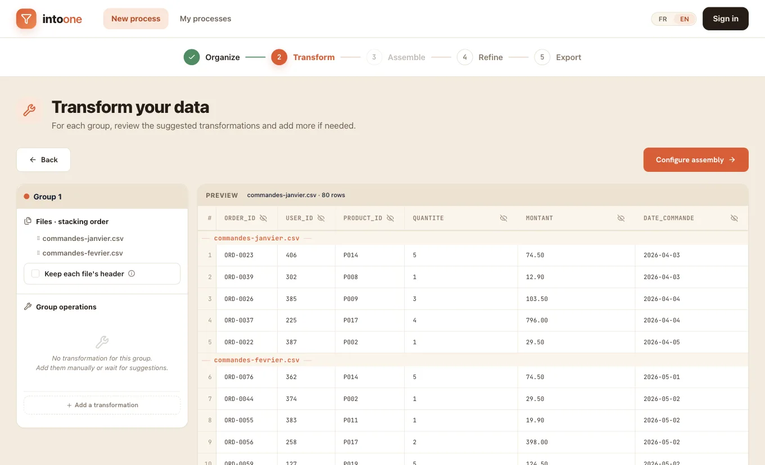Click the wrench icon beside Group operations
Image resolution: width=765 pixels, height=465 pixels.
28,307
